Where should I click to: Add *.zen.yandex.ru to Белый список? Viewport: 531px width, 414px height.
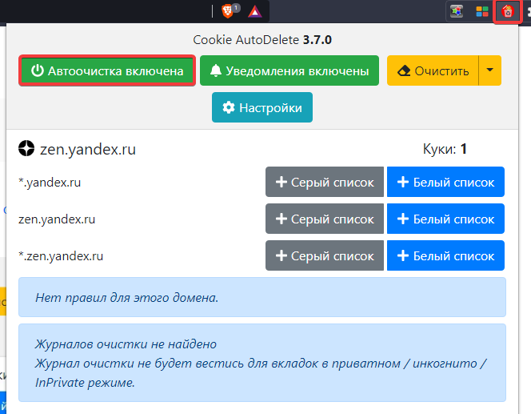pyautogui.click(x=445, y=255)
